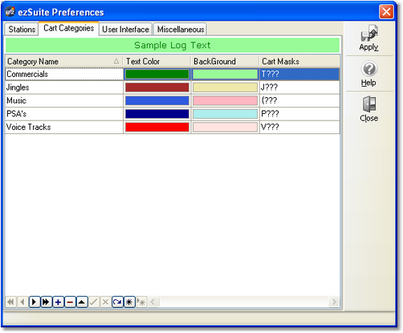Select the Cart Categories tab
This screenshot has width=403, height=333.
tap(69, 28)
